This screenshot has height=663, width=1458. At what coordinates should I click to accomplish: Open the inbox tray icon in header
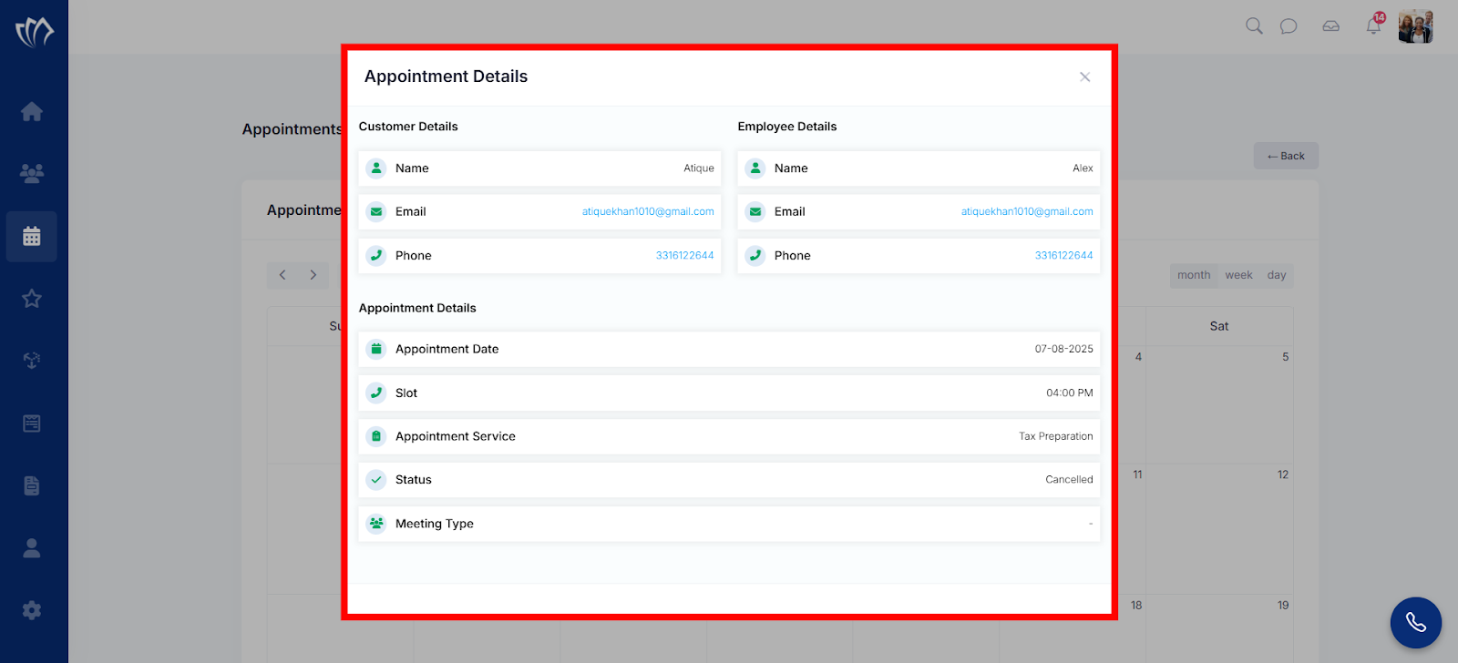pyautogui.click(x=1331, y=26)
